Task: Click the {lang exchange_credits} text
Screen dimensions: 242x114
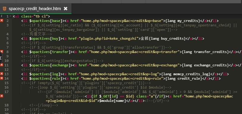Action: pos(205,65)
